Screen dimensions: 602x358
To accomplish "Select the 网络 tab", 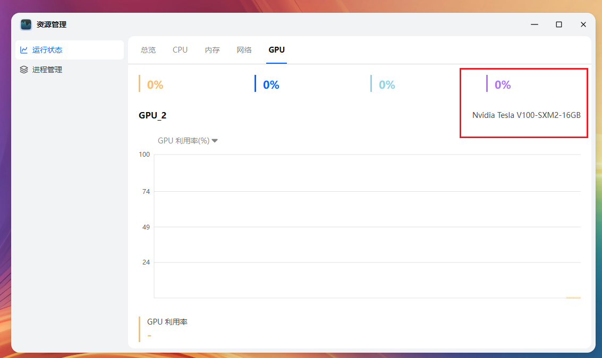I will [x=244, y=50].
